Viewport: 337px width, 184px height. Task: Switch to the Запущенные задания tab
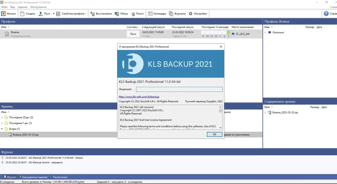(x=33, y=177)
